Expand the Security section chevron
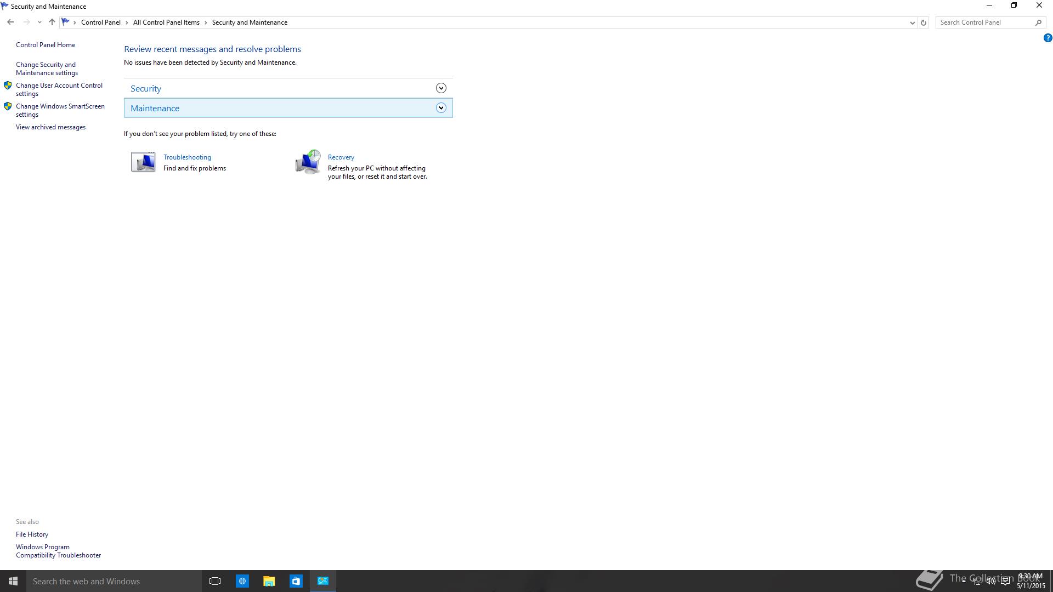Viewport: 1053px width, 592px height. 441,88
